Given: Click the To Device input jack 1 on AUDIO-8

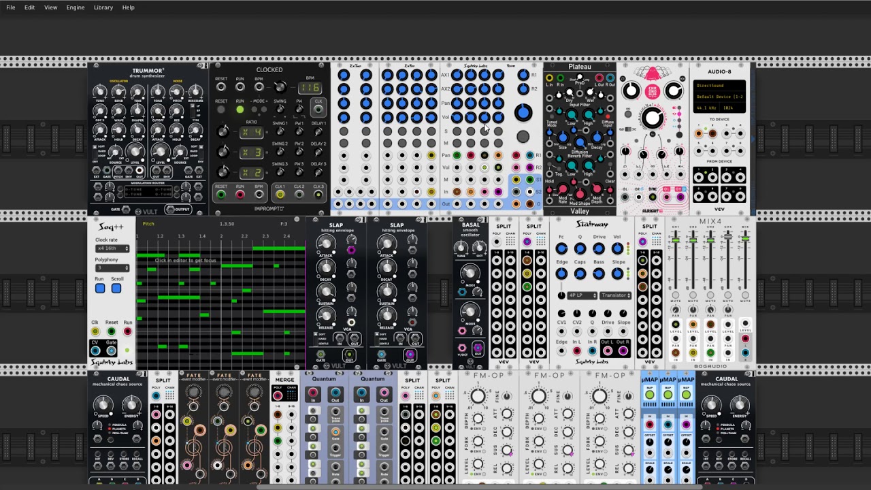Looking at the screenshot, I should tap(699, 134).
